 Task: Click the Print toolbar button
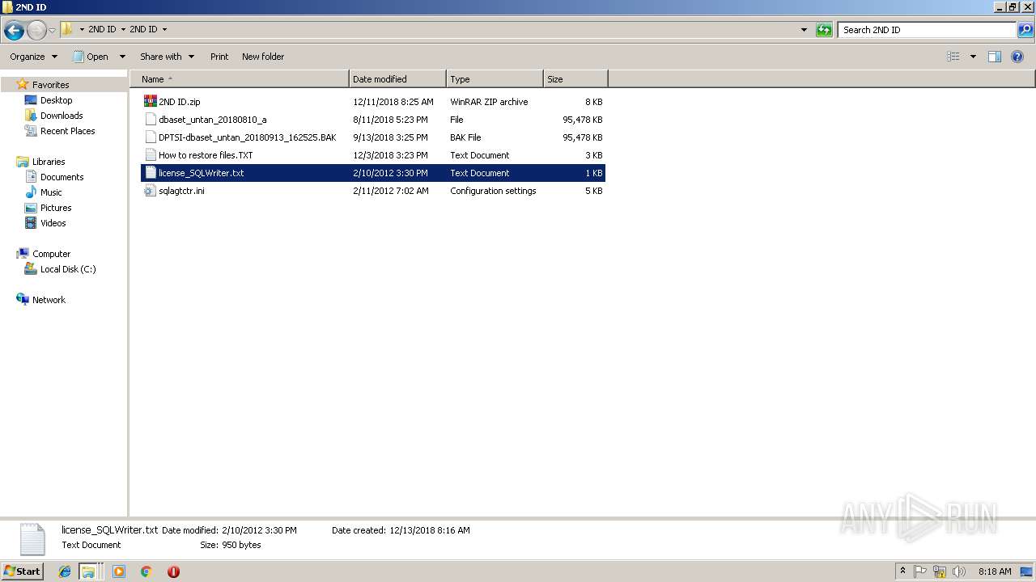tap(219, 57)
